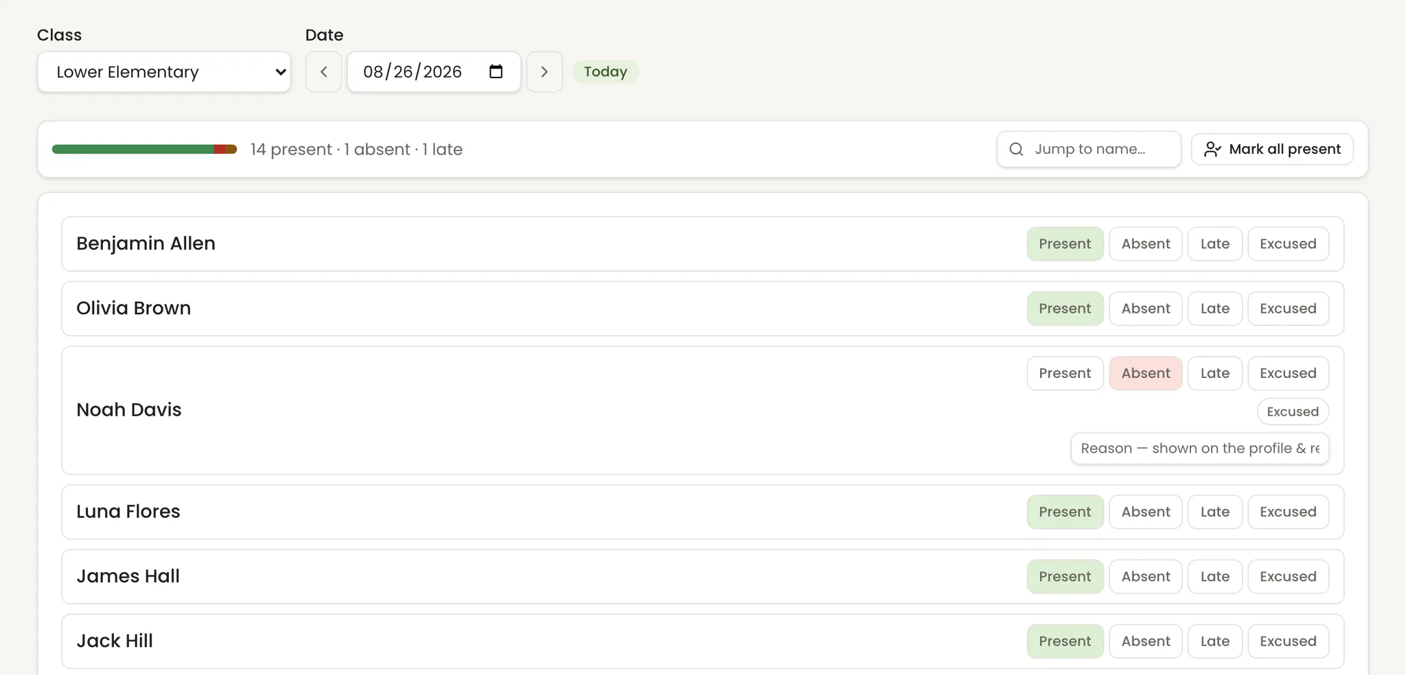Click the name Luna Flores
This screenshot has height=675, width=1406.
[128, 512]
